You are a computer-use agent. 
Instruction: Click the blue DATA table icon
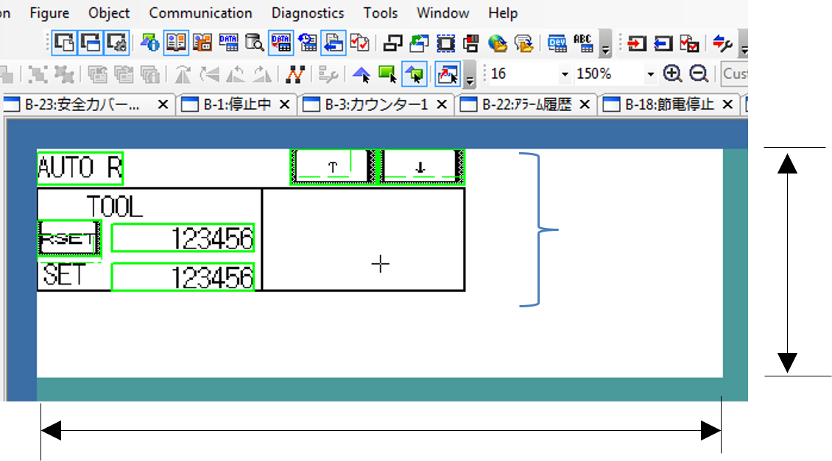[229, 43]
